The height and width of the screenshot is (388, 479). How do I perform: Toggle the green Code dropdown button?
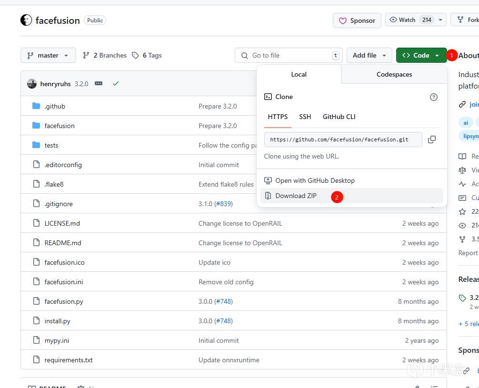click(x=421, y=55)
